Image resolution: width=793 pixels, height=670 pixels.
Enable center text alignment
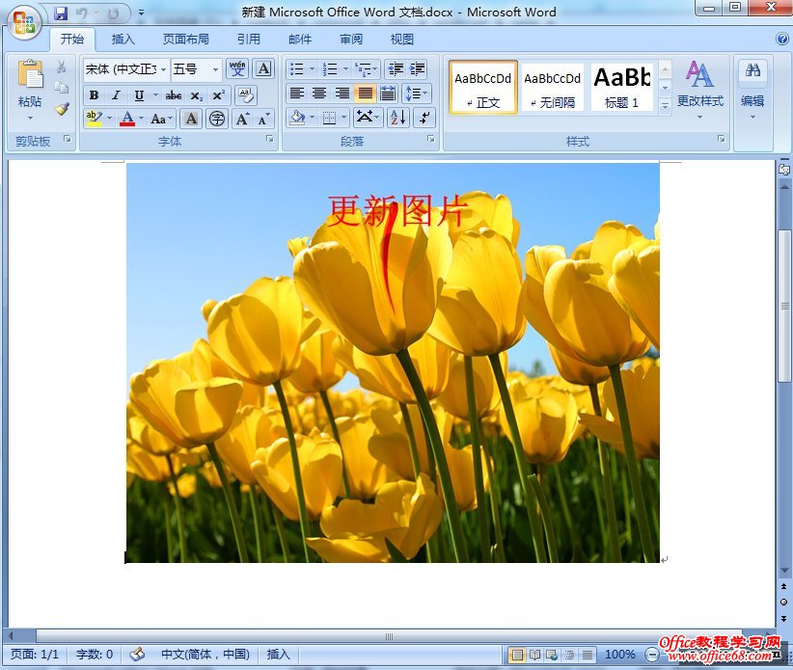[319, 94]
